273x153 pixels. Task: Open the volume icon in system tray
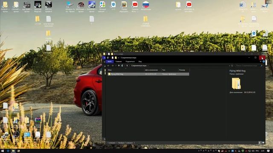[253, 151]
